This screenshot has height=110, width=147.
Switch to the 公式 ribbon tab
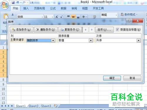click(53, 9)
